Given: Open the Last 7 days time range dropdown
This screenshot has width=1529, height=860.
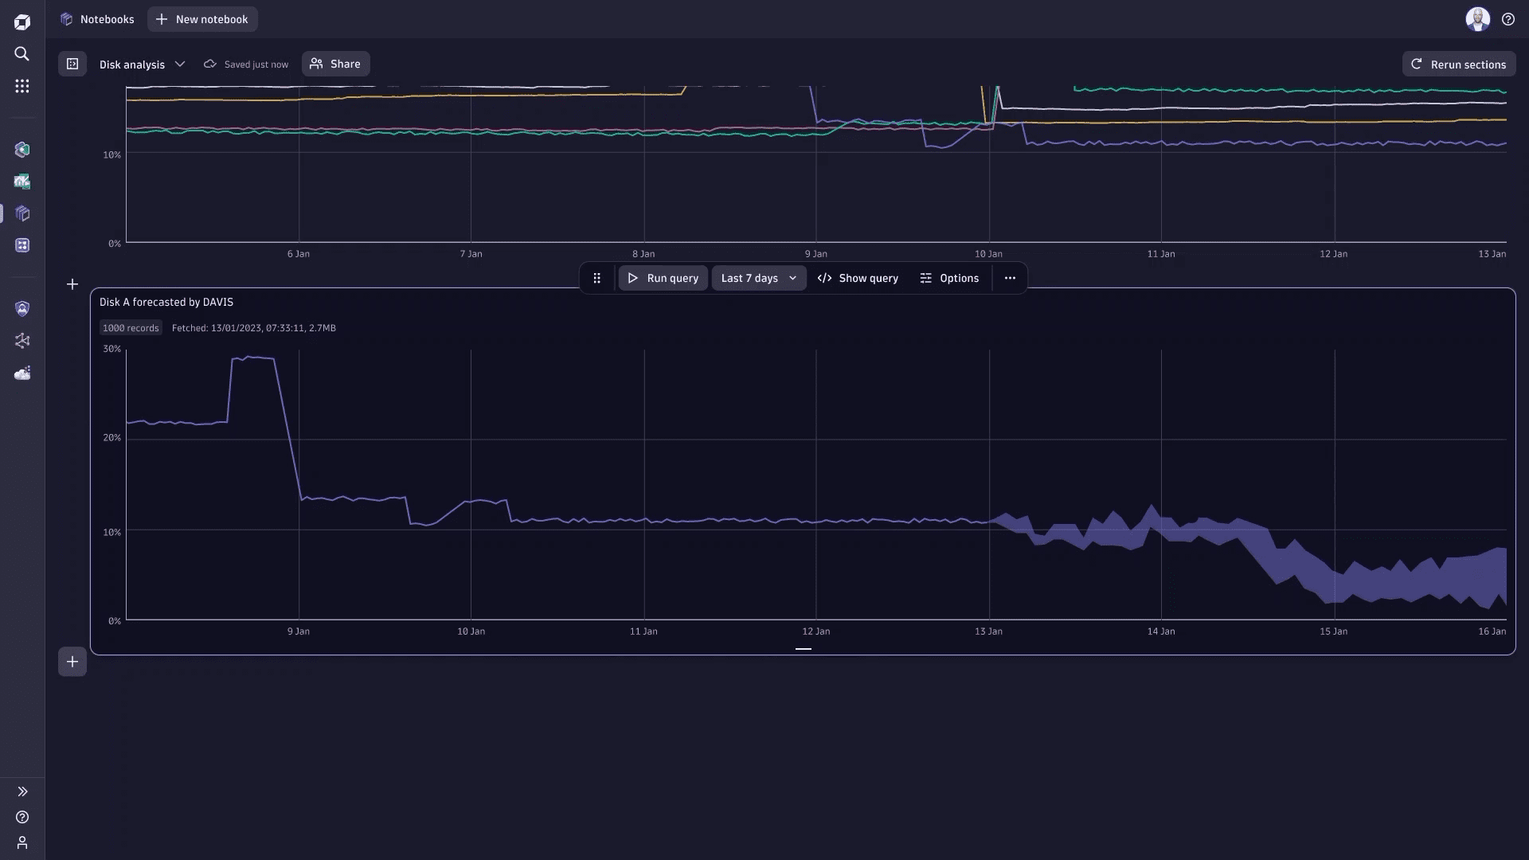Looking at the screenshot, I should 757,278.
